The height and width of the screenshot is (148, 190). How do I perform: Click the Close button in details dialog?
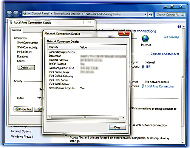coord(117,127)
